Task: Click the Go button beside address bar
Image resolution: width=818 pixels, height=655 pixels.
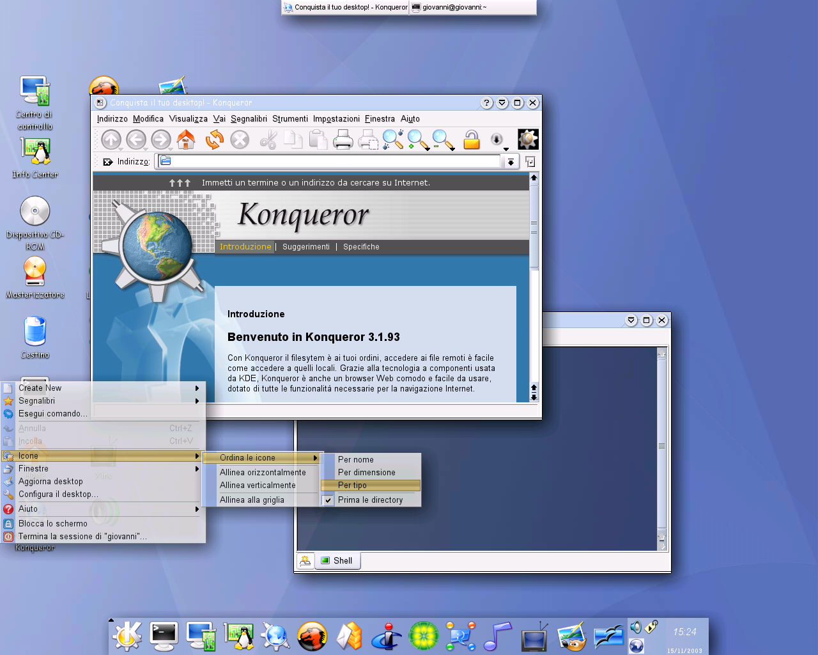Action: point(530,162)
